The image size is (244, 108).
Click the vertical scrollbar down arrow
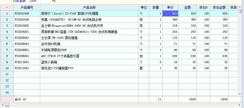coord(240,94)
